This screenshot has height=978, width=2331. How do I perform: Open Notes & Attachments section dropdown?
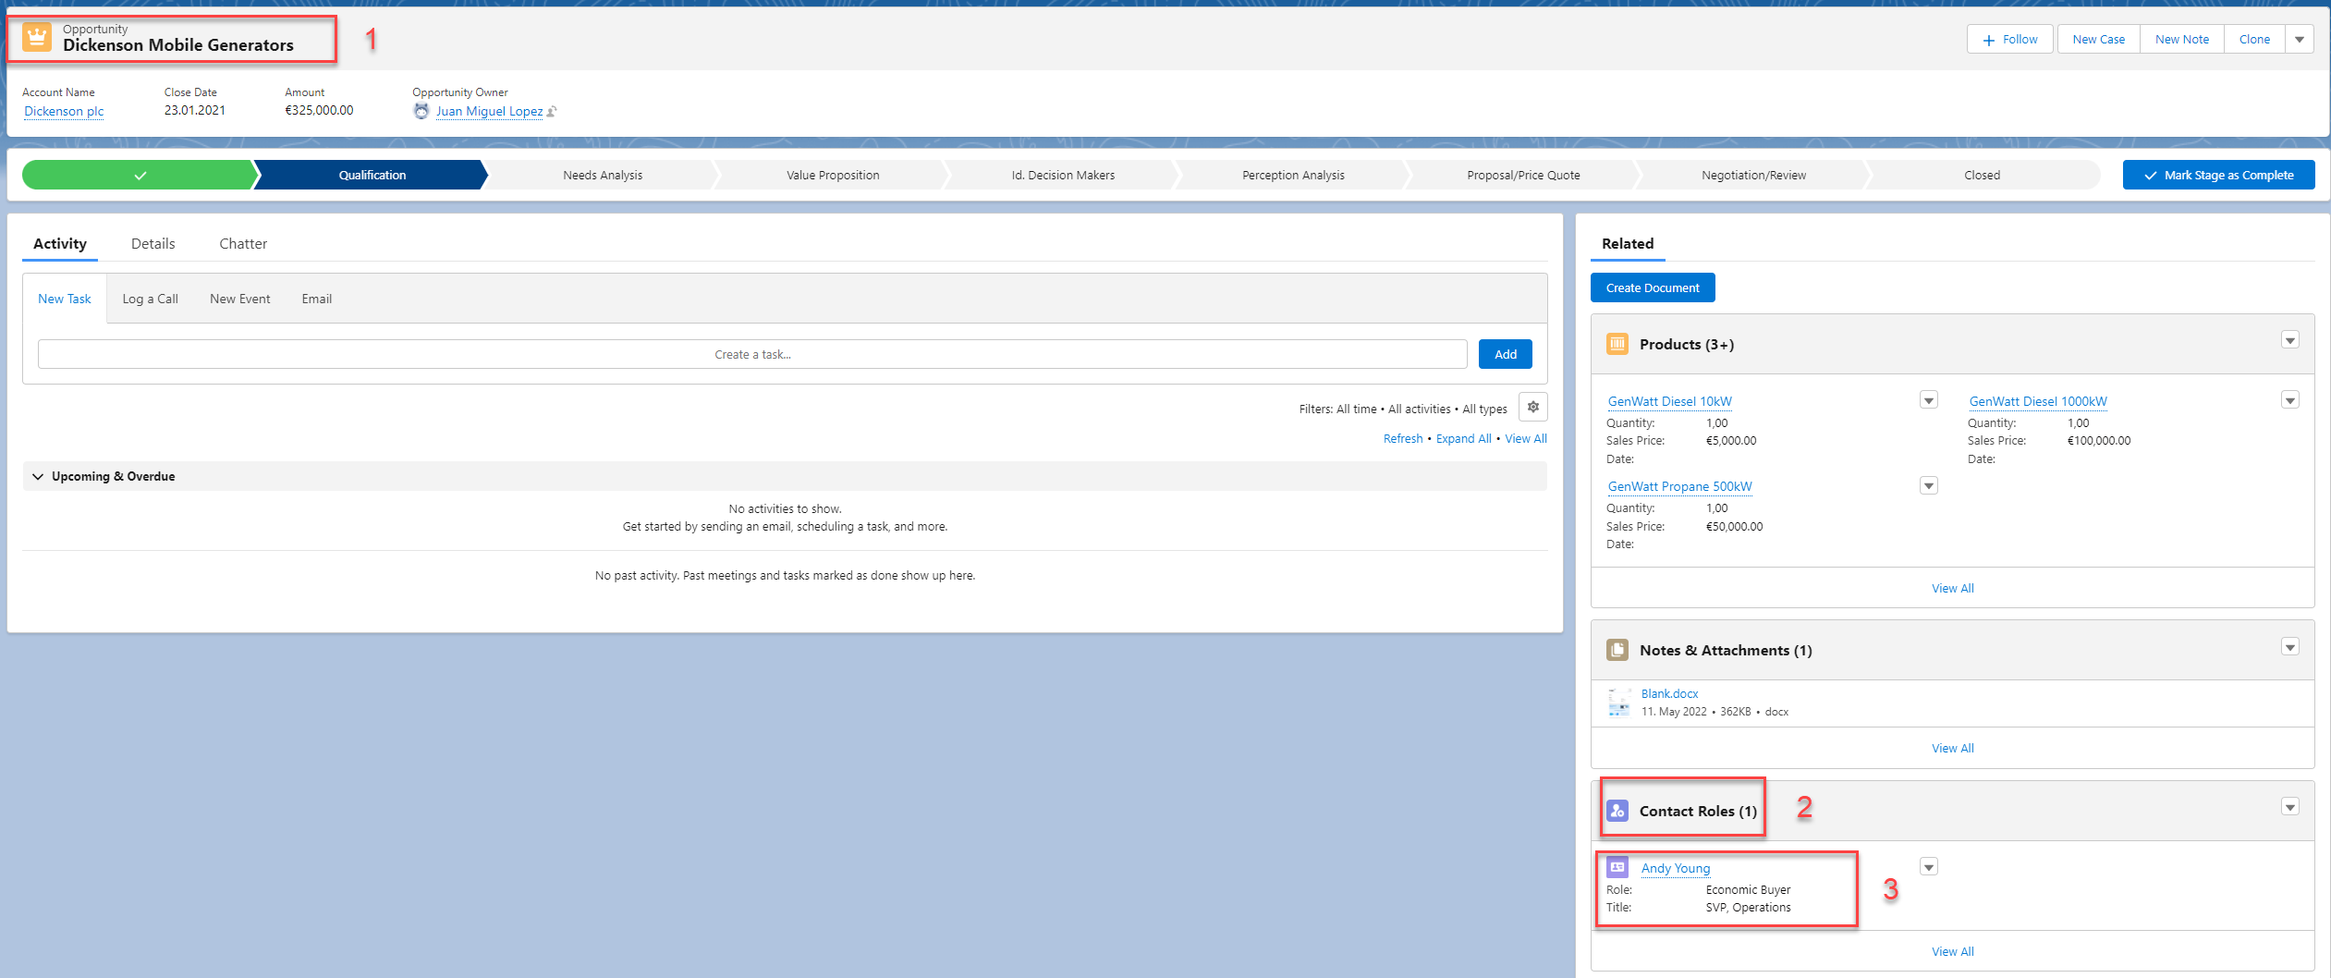point(2290,646)
